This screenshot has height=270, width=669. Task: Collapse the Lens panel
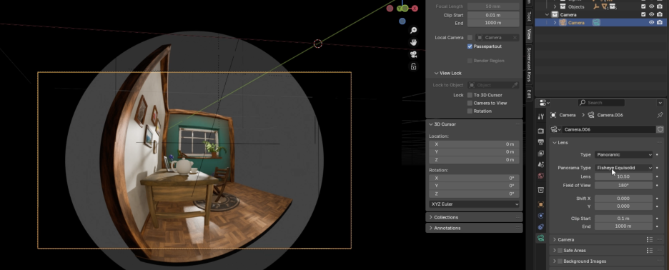coord(555,142)
